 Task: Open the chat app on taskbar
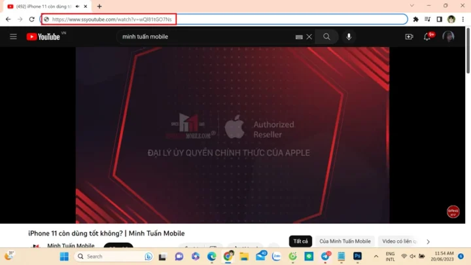pos(179,256)
